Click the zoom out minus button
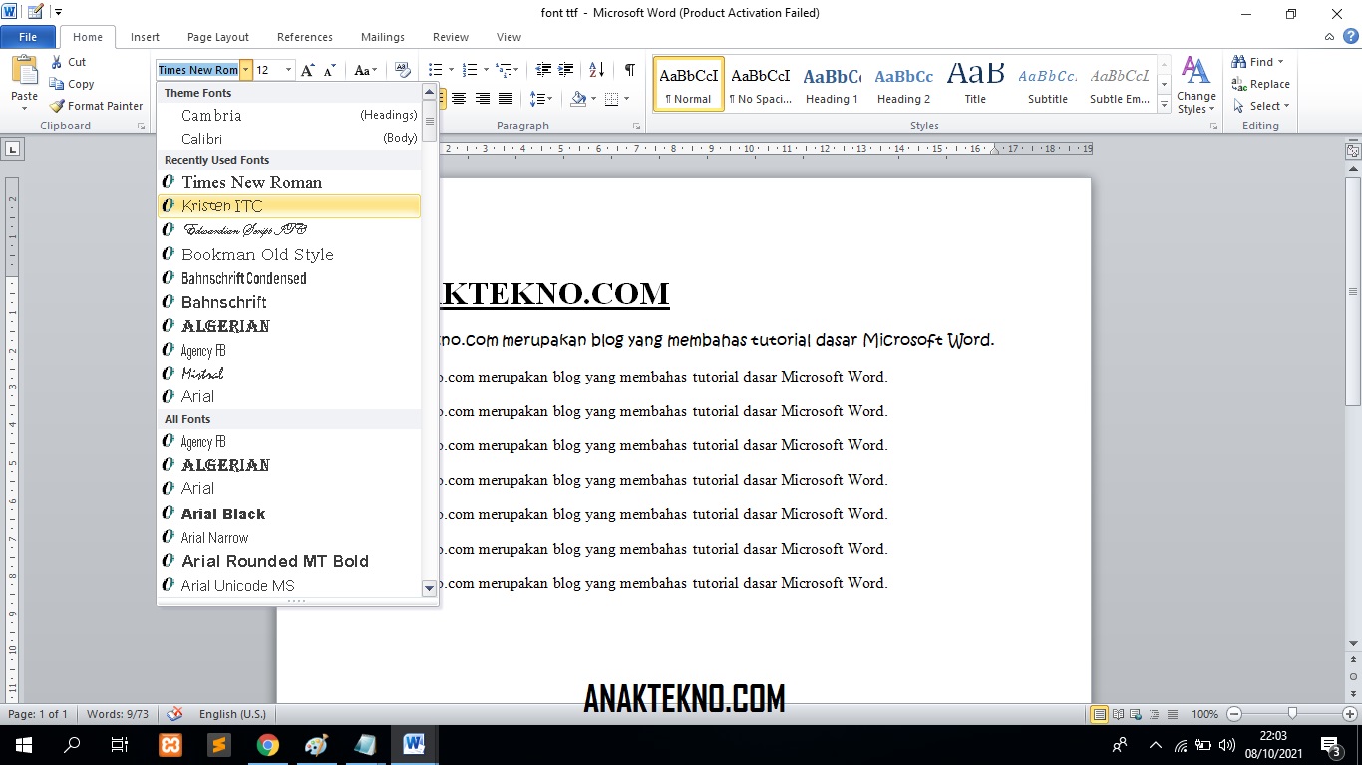Screen dimensions: 1362x765 [x=1234, y=714]
